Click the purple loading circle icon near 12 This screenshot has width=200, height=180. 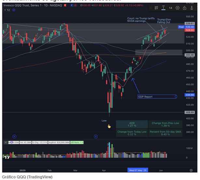(14, 10)
